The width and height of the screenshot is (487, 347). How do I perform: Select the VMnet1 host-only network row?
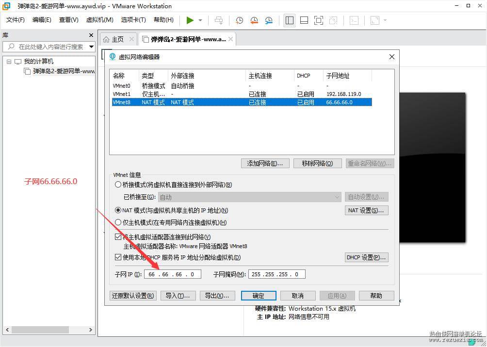click(x=242, y=94)
